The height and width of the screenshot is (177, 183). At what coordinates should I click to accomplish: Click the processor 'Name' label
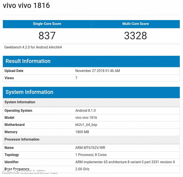9,148
